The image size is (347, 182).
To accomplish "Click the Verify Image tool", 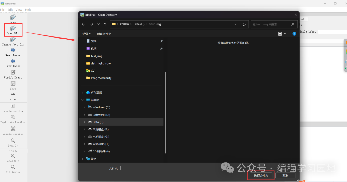I will point(13,74).
